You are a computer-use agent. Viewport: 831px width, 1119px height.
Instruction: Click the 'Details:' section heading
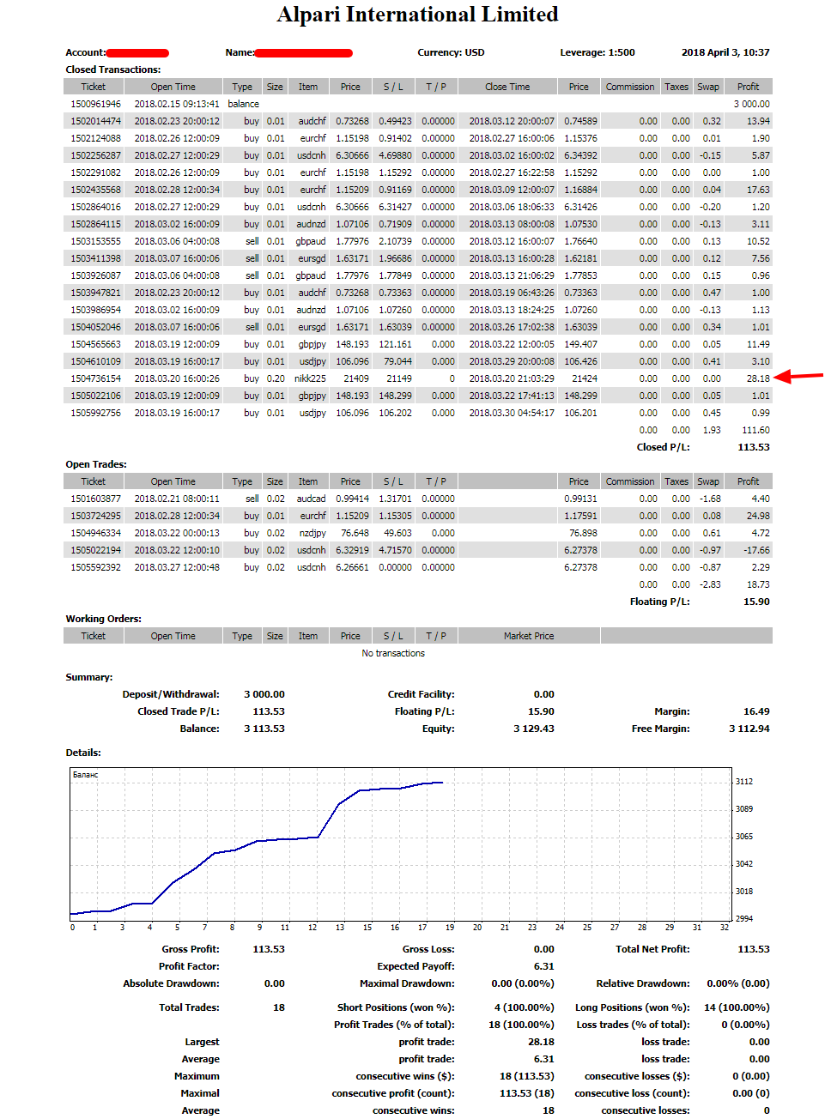(83, 753)
